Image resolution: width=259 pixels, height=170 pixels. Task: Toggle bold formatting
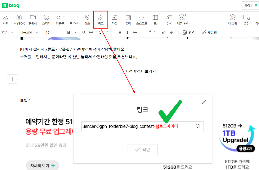tap(69, 33)
